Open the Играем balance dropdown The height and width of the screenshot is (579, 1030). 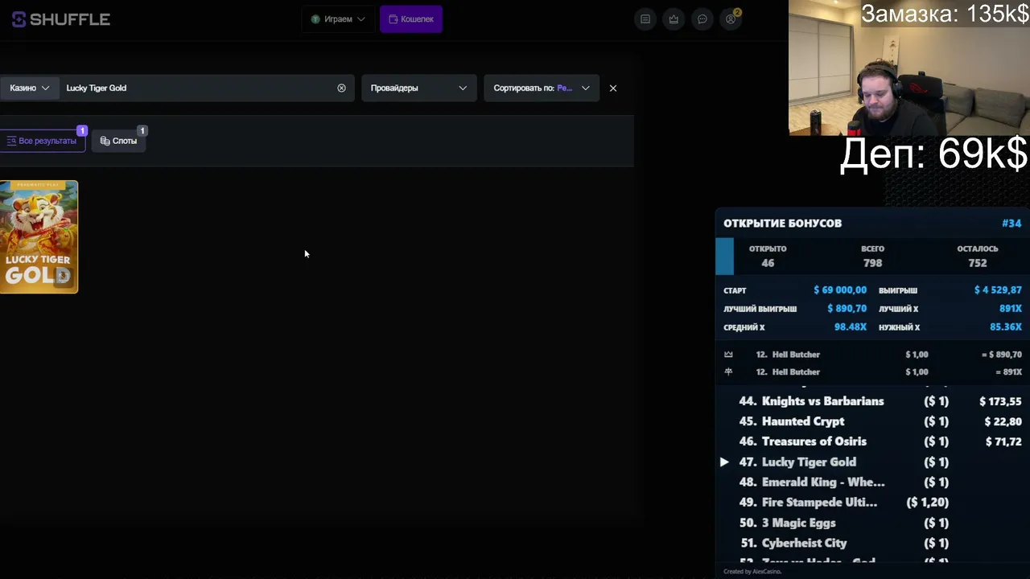click(x=338, y=19)
